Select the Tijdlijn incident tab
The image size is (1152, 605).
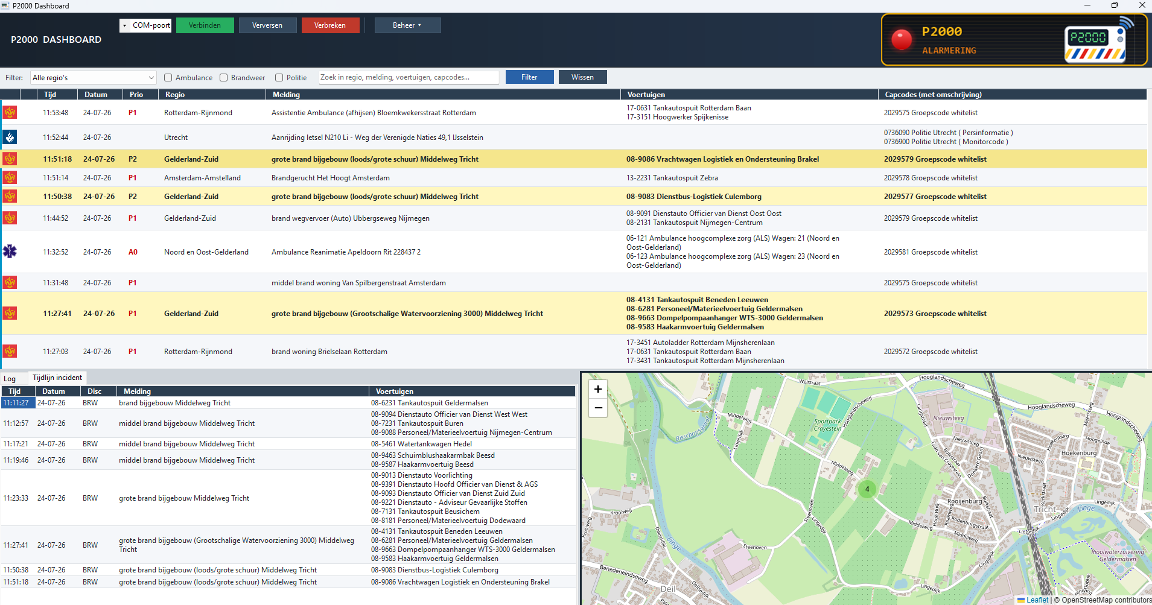(x=57, y=378)
